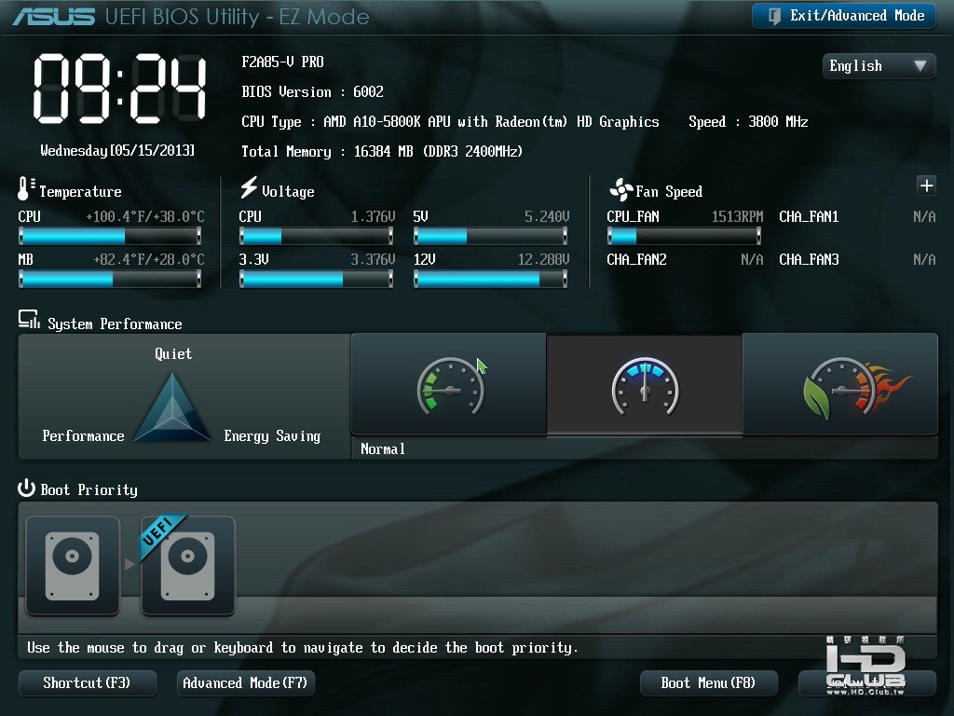Click the 'Quiet' label above the triangle
Screen dimensions: 954x716
pyautogui.click(x=173, y=353)
